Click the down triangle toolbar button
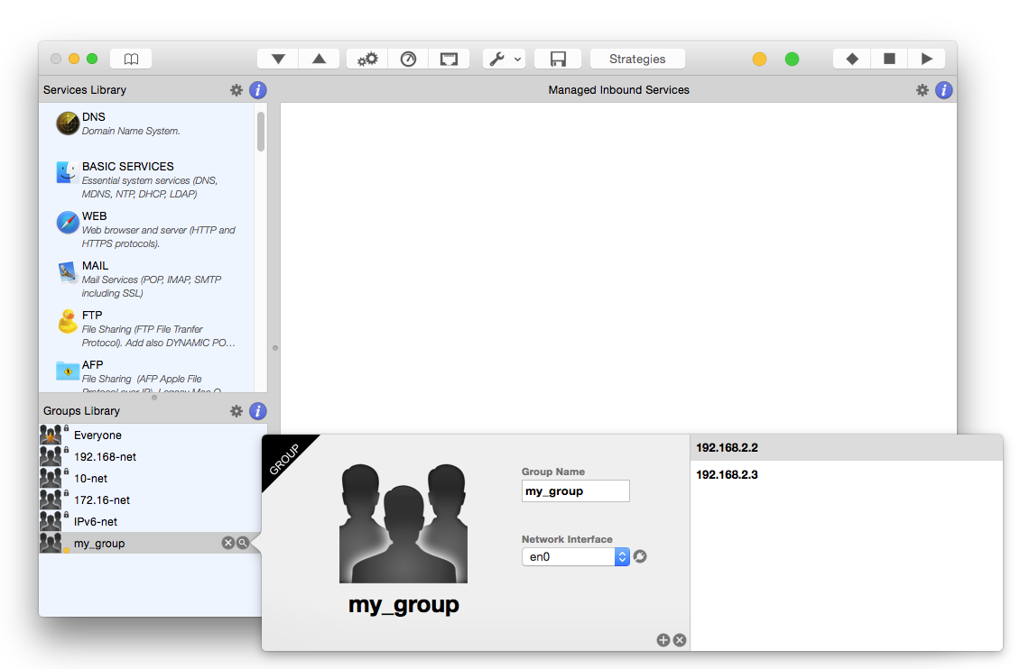Viewport: 1020px width, 669px height. click(278, 59)
